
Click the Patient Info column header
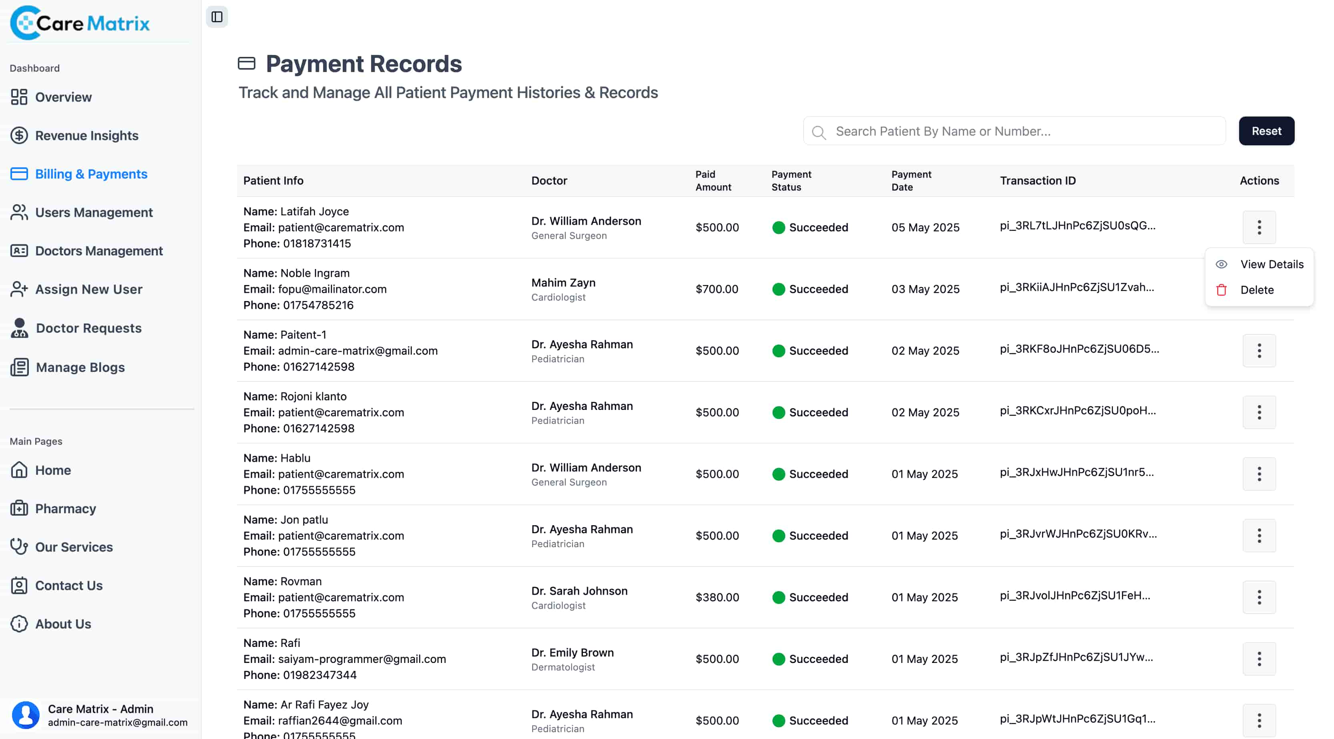[x=273, y=181]
